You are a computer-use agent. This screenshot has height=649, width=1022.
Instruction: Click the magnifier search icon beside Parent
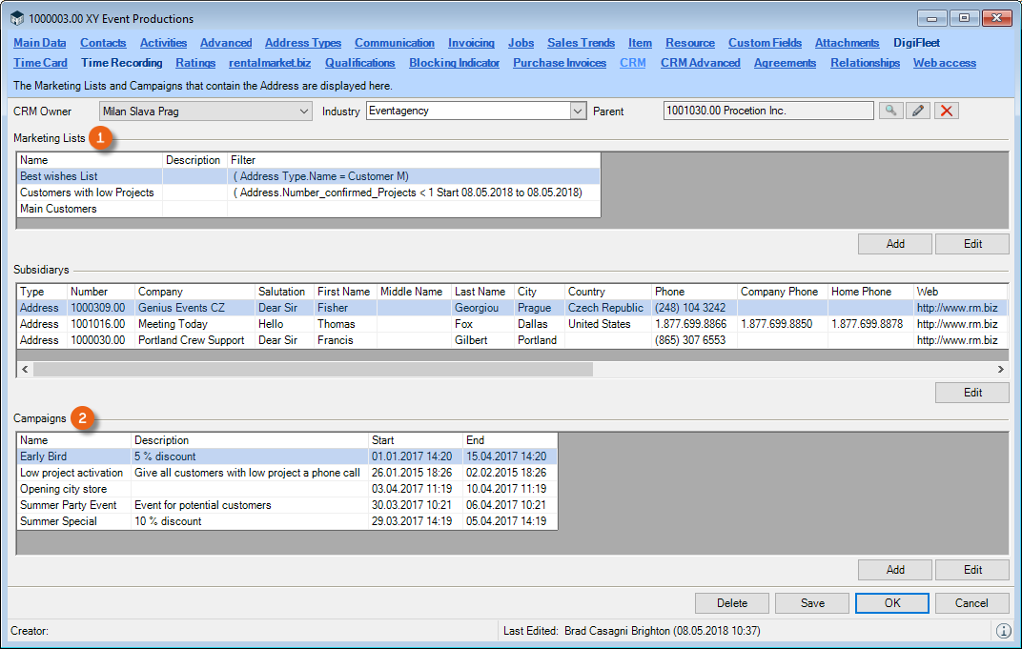click(x=889, y=112)
